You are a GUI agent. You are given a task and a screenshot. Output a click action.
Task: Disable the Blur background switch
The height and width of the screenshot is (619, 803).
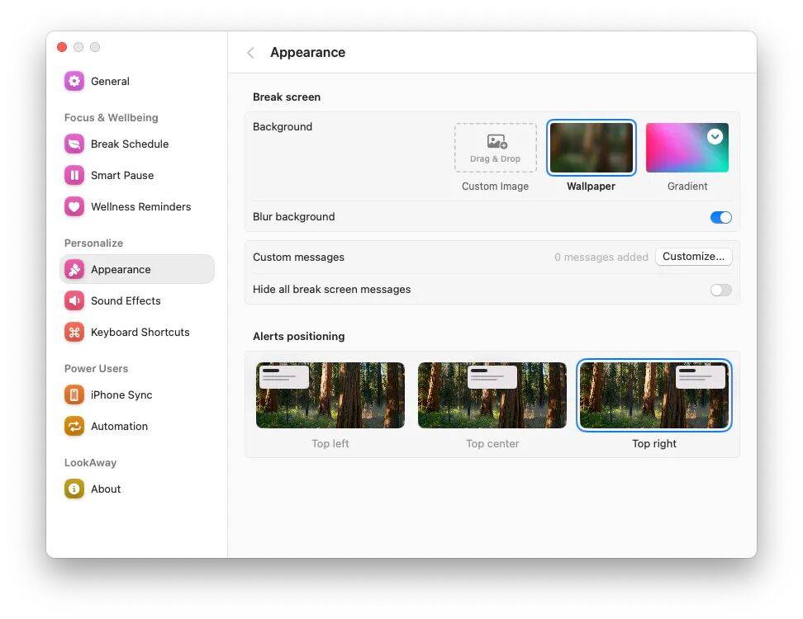point(720,217)
